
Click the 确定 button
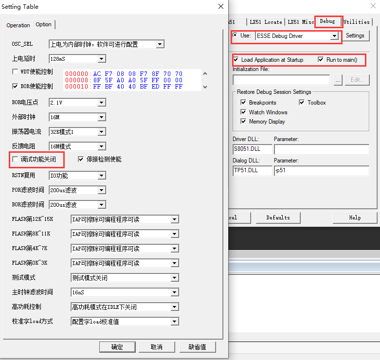pyautogui.click(x=117, y=347)
